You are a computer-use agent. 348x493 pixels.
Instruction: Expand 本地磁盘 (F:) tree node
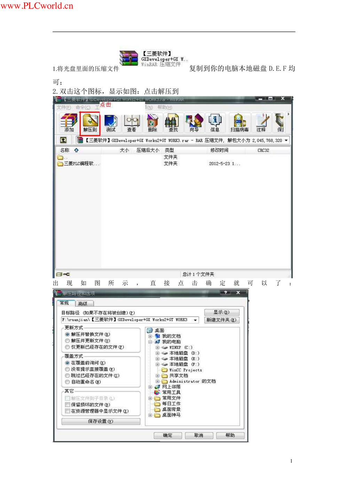click(157, 364)
